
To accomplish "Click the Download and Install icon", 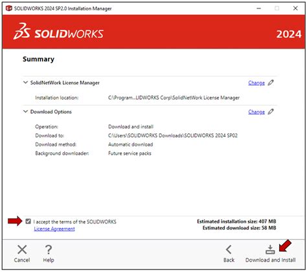I will point(270,249).
